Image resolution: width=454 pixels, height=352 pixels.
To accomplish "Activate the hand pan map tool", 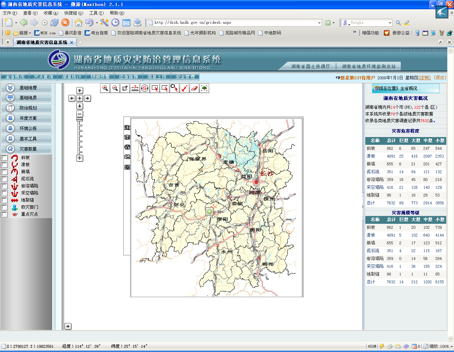I will pos(125,88).
